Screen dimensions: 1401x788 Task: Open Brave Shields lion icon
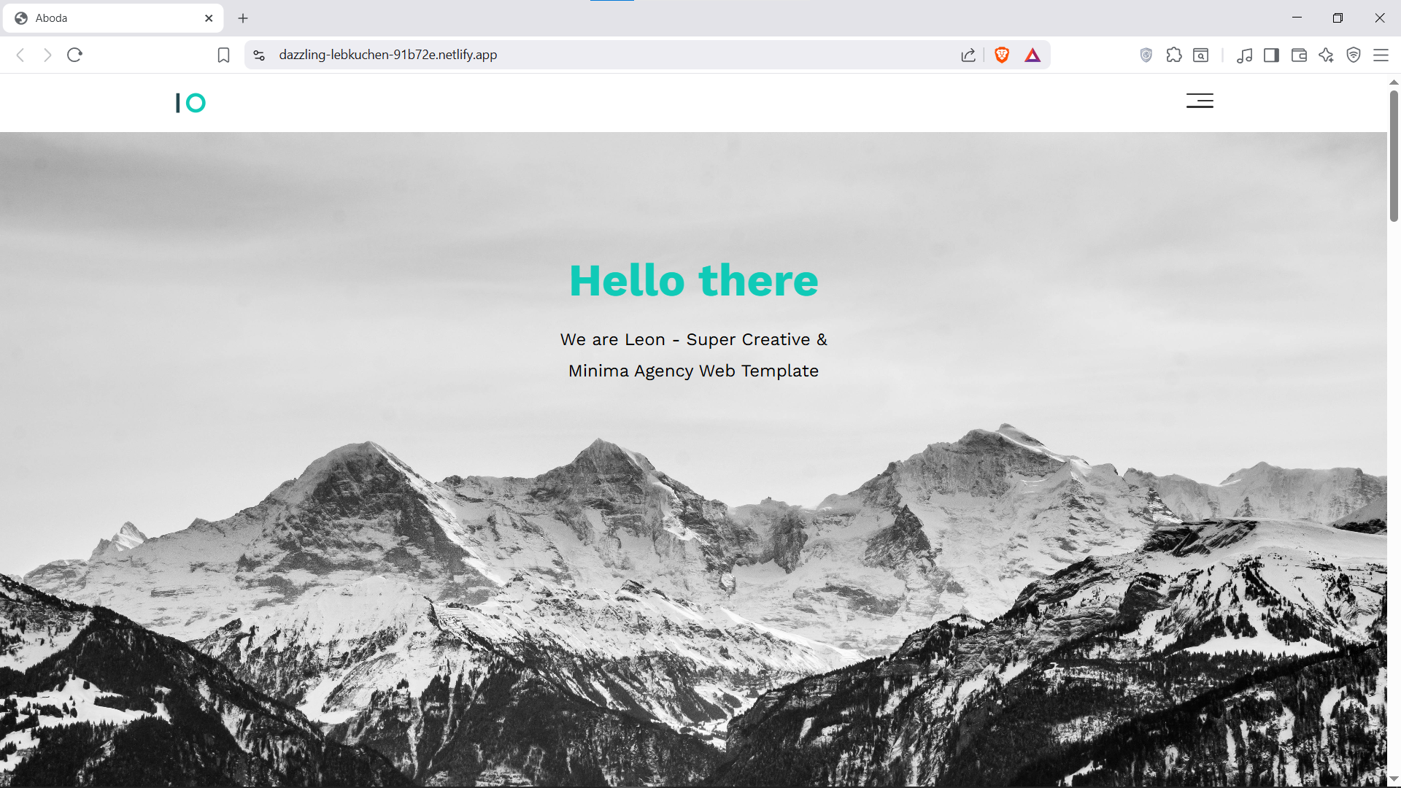point(1001,55)
